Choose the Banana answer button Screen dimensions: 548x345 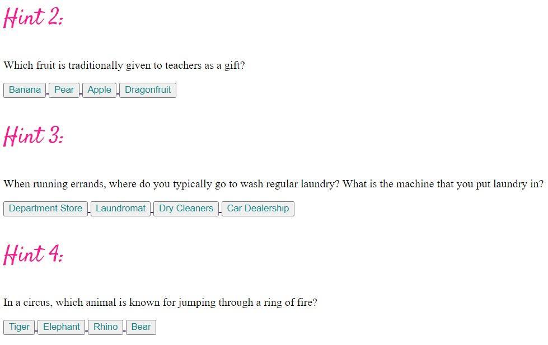point(25,90)
